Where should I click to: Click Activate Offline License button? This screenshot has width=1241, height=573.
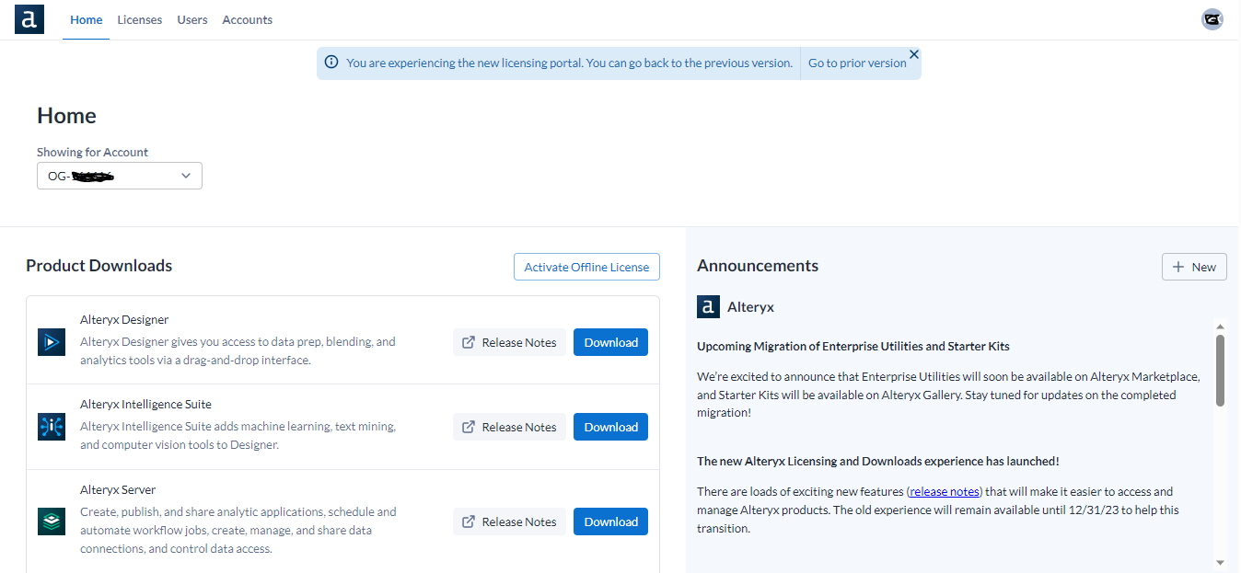coord(586,267)
